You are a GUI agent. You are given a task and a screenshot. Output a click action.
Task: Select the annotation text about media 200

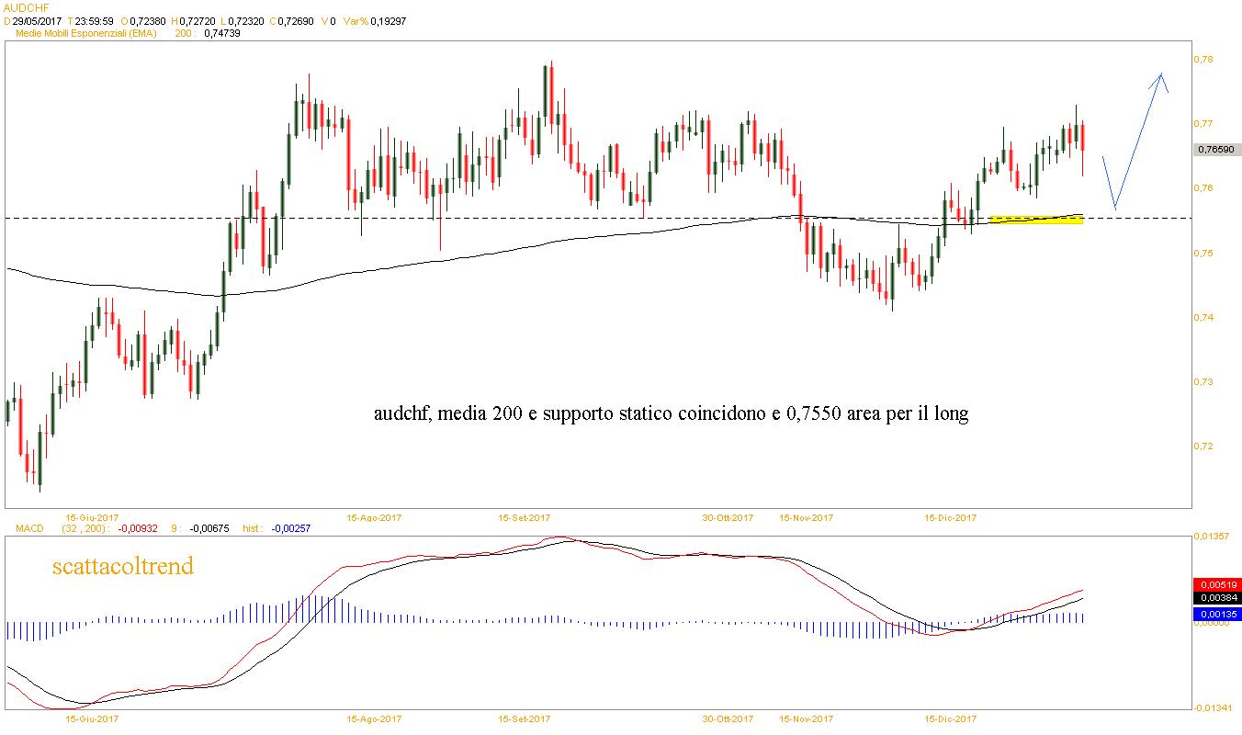pos(671,414)
